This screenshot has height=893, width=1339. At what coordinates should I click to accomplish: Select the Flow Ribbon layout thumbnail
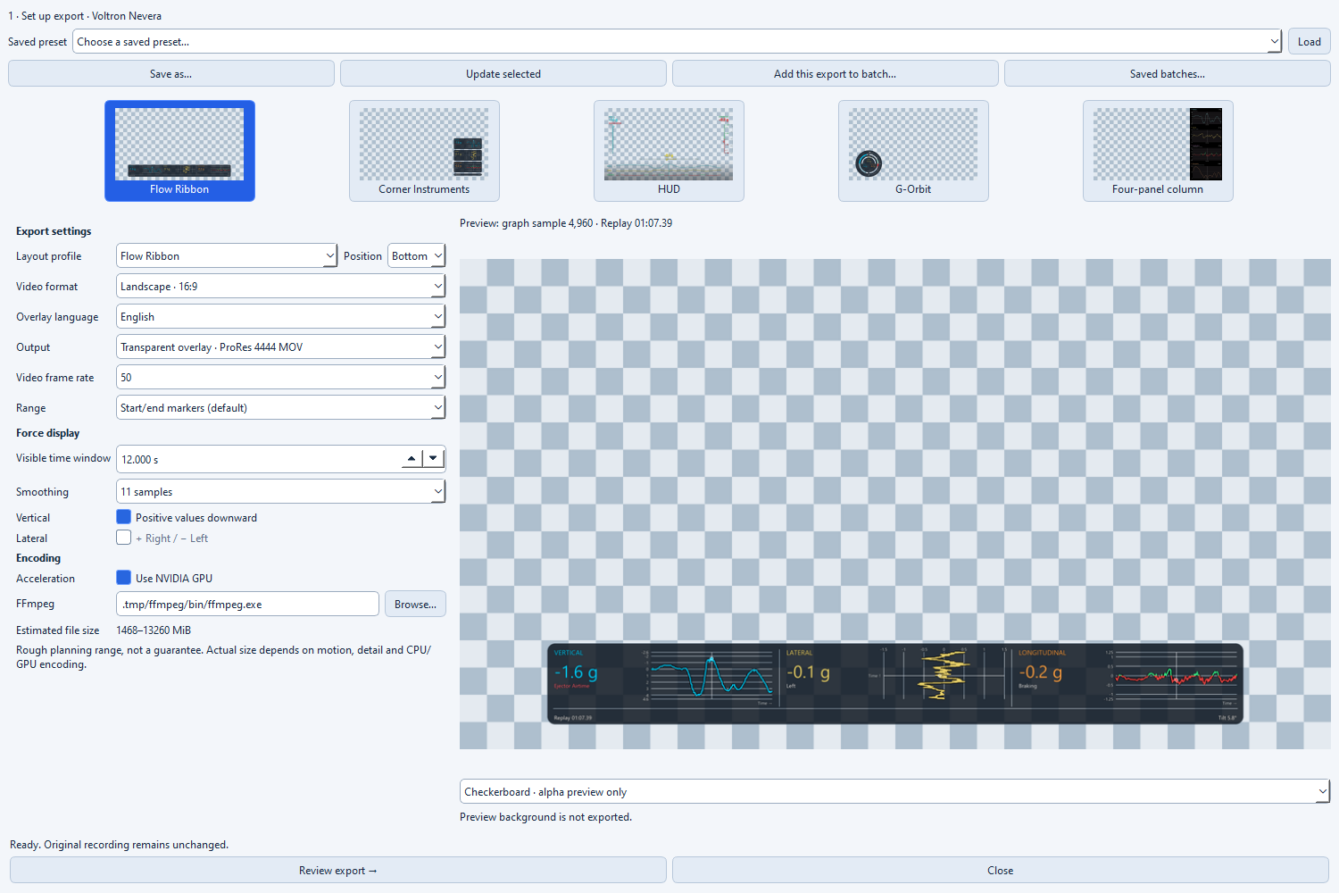pos(179,151)
